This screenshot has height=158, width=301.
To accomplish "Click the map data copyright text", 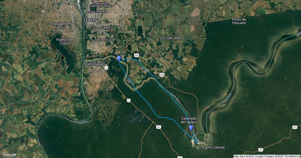I will 267,156.
